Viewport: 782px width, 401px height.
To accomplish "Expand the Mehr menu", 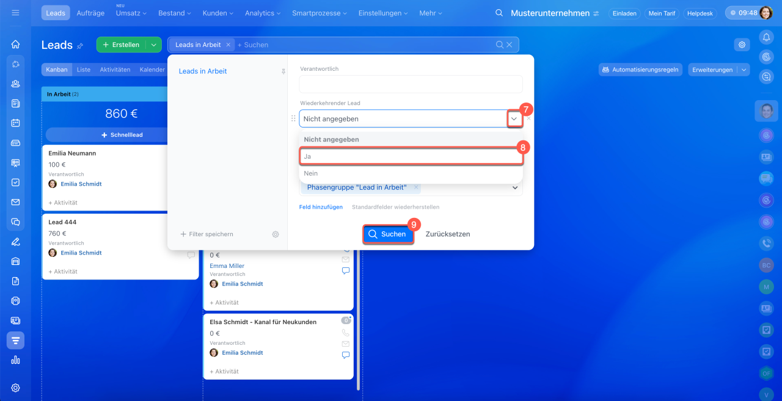I will 431,13.
